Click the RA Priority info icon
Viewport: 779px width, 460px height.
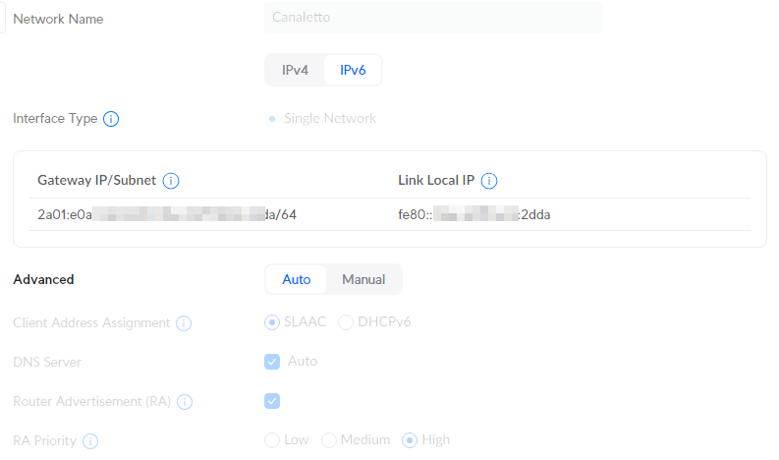tap(90, 440)
